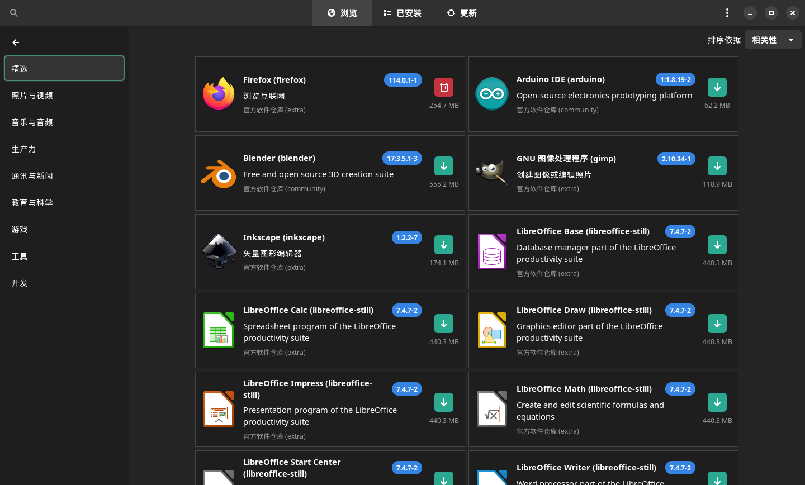805x485 pixels.
Task: Click GIMP version badge 2.10.34-1
Action: (676, 159)
